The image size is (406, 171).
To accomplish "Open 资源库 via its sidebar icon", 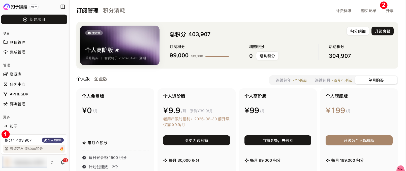I will (6, 74).
